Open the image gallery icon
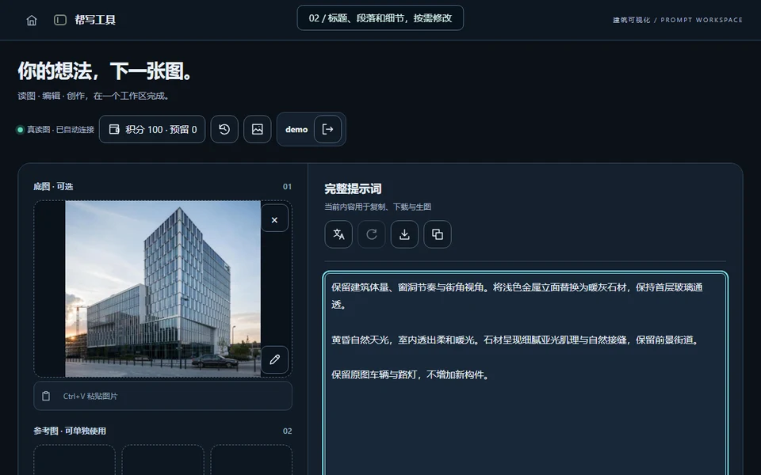Screen dimensions: 761x475 tap(257, 129)
